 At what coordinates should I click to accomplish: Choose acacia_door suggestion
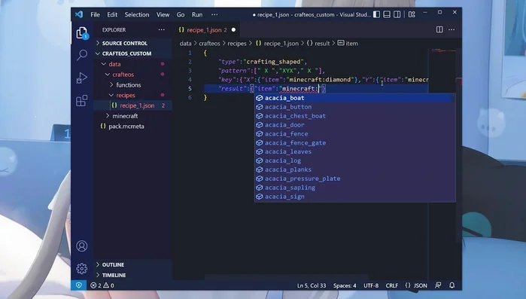tap(355, 125)
